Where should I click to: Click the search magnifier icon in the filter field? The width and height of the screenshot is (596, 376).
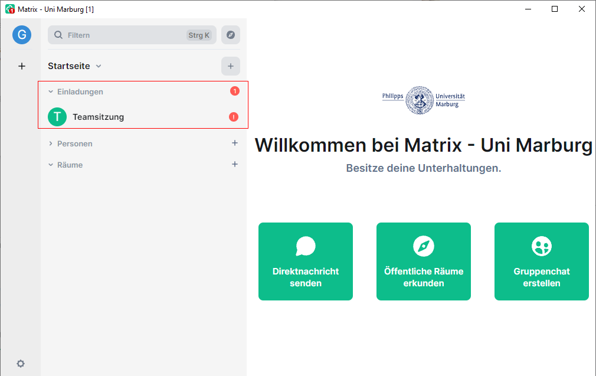tap(58, 35)
